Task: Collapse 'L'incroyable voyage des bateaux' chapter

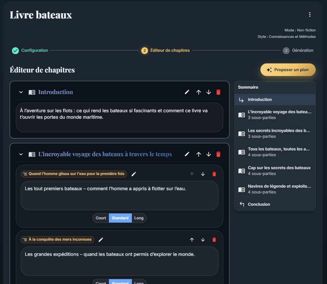Action: click(x=21, y=154)
